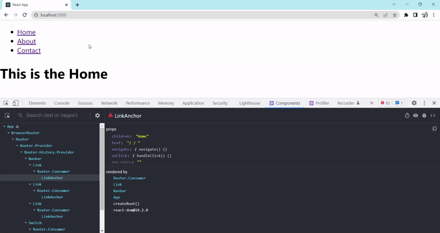Open a new browser tab
Screen dimensions: 440x233
[77, 5]
